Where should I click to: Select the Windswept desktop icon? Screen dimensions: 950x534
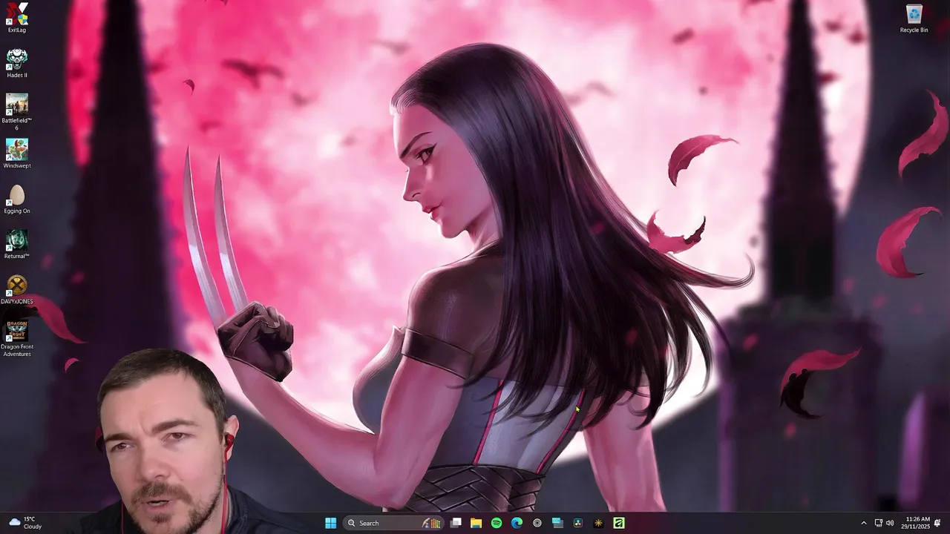(17, 154)
